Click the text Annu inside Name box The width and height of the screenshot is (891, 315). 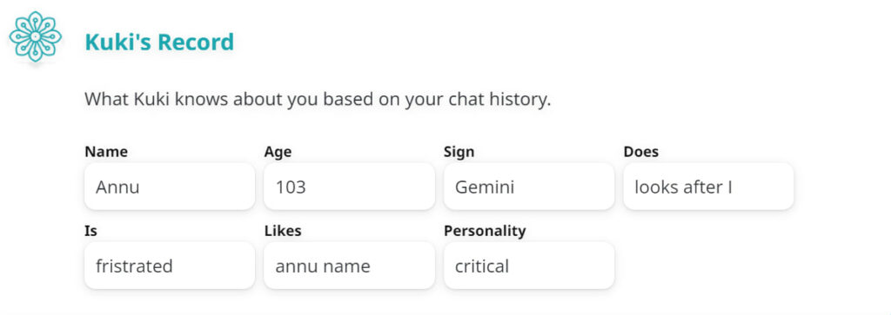coord(117,187)
